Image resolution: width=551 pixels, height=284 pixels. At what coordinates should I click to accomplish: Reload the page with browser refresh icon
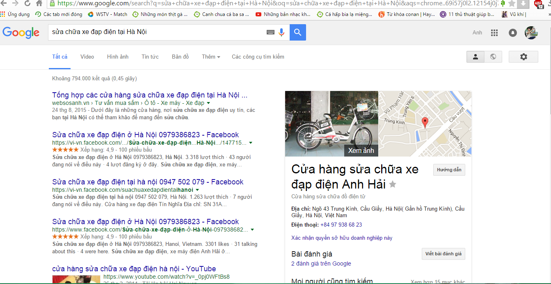point(27,4)
